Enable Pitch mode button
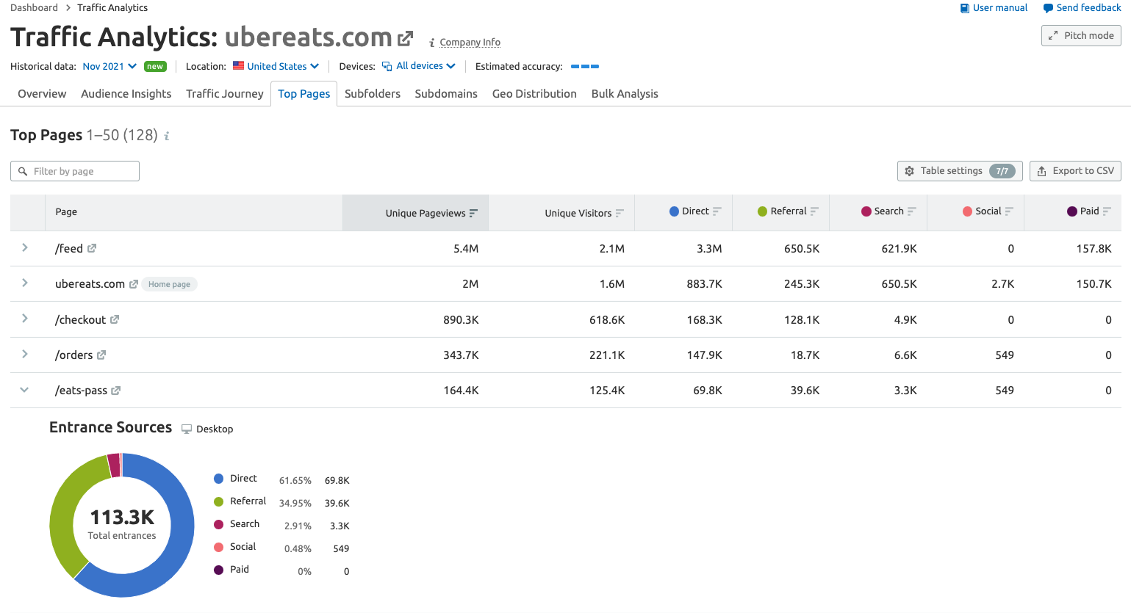The width and height of the screenshot is (1131, 613). pyautogui.click(x=1081, y=35)
